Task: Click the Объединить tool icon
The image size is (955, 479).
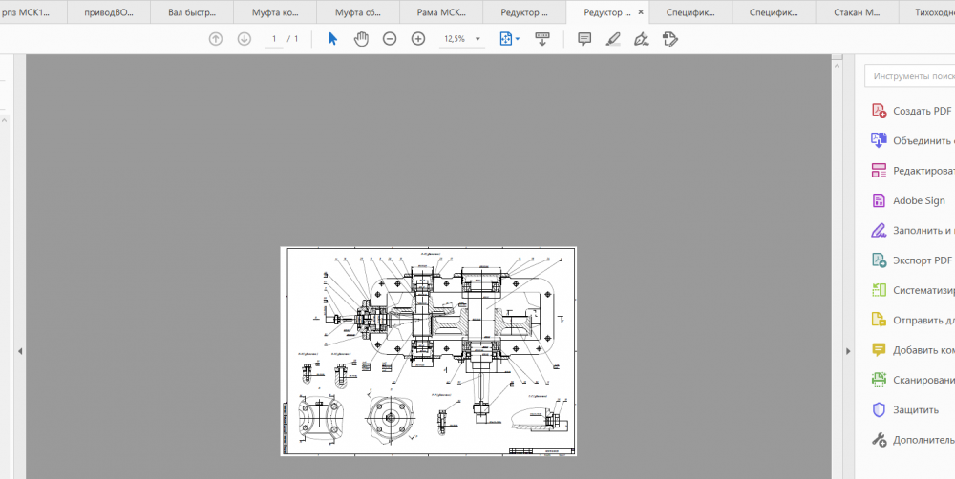Action: click(x=879, y=140)
